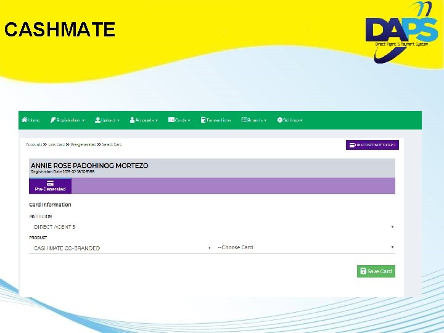Open the Settings dropdown menu
The width and height of the screenshot is (444, 333).
[x=290, y=120]
